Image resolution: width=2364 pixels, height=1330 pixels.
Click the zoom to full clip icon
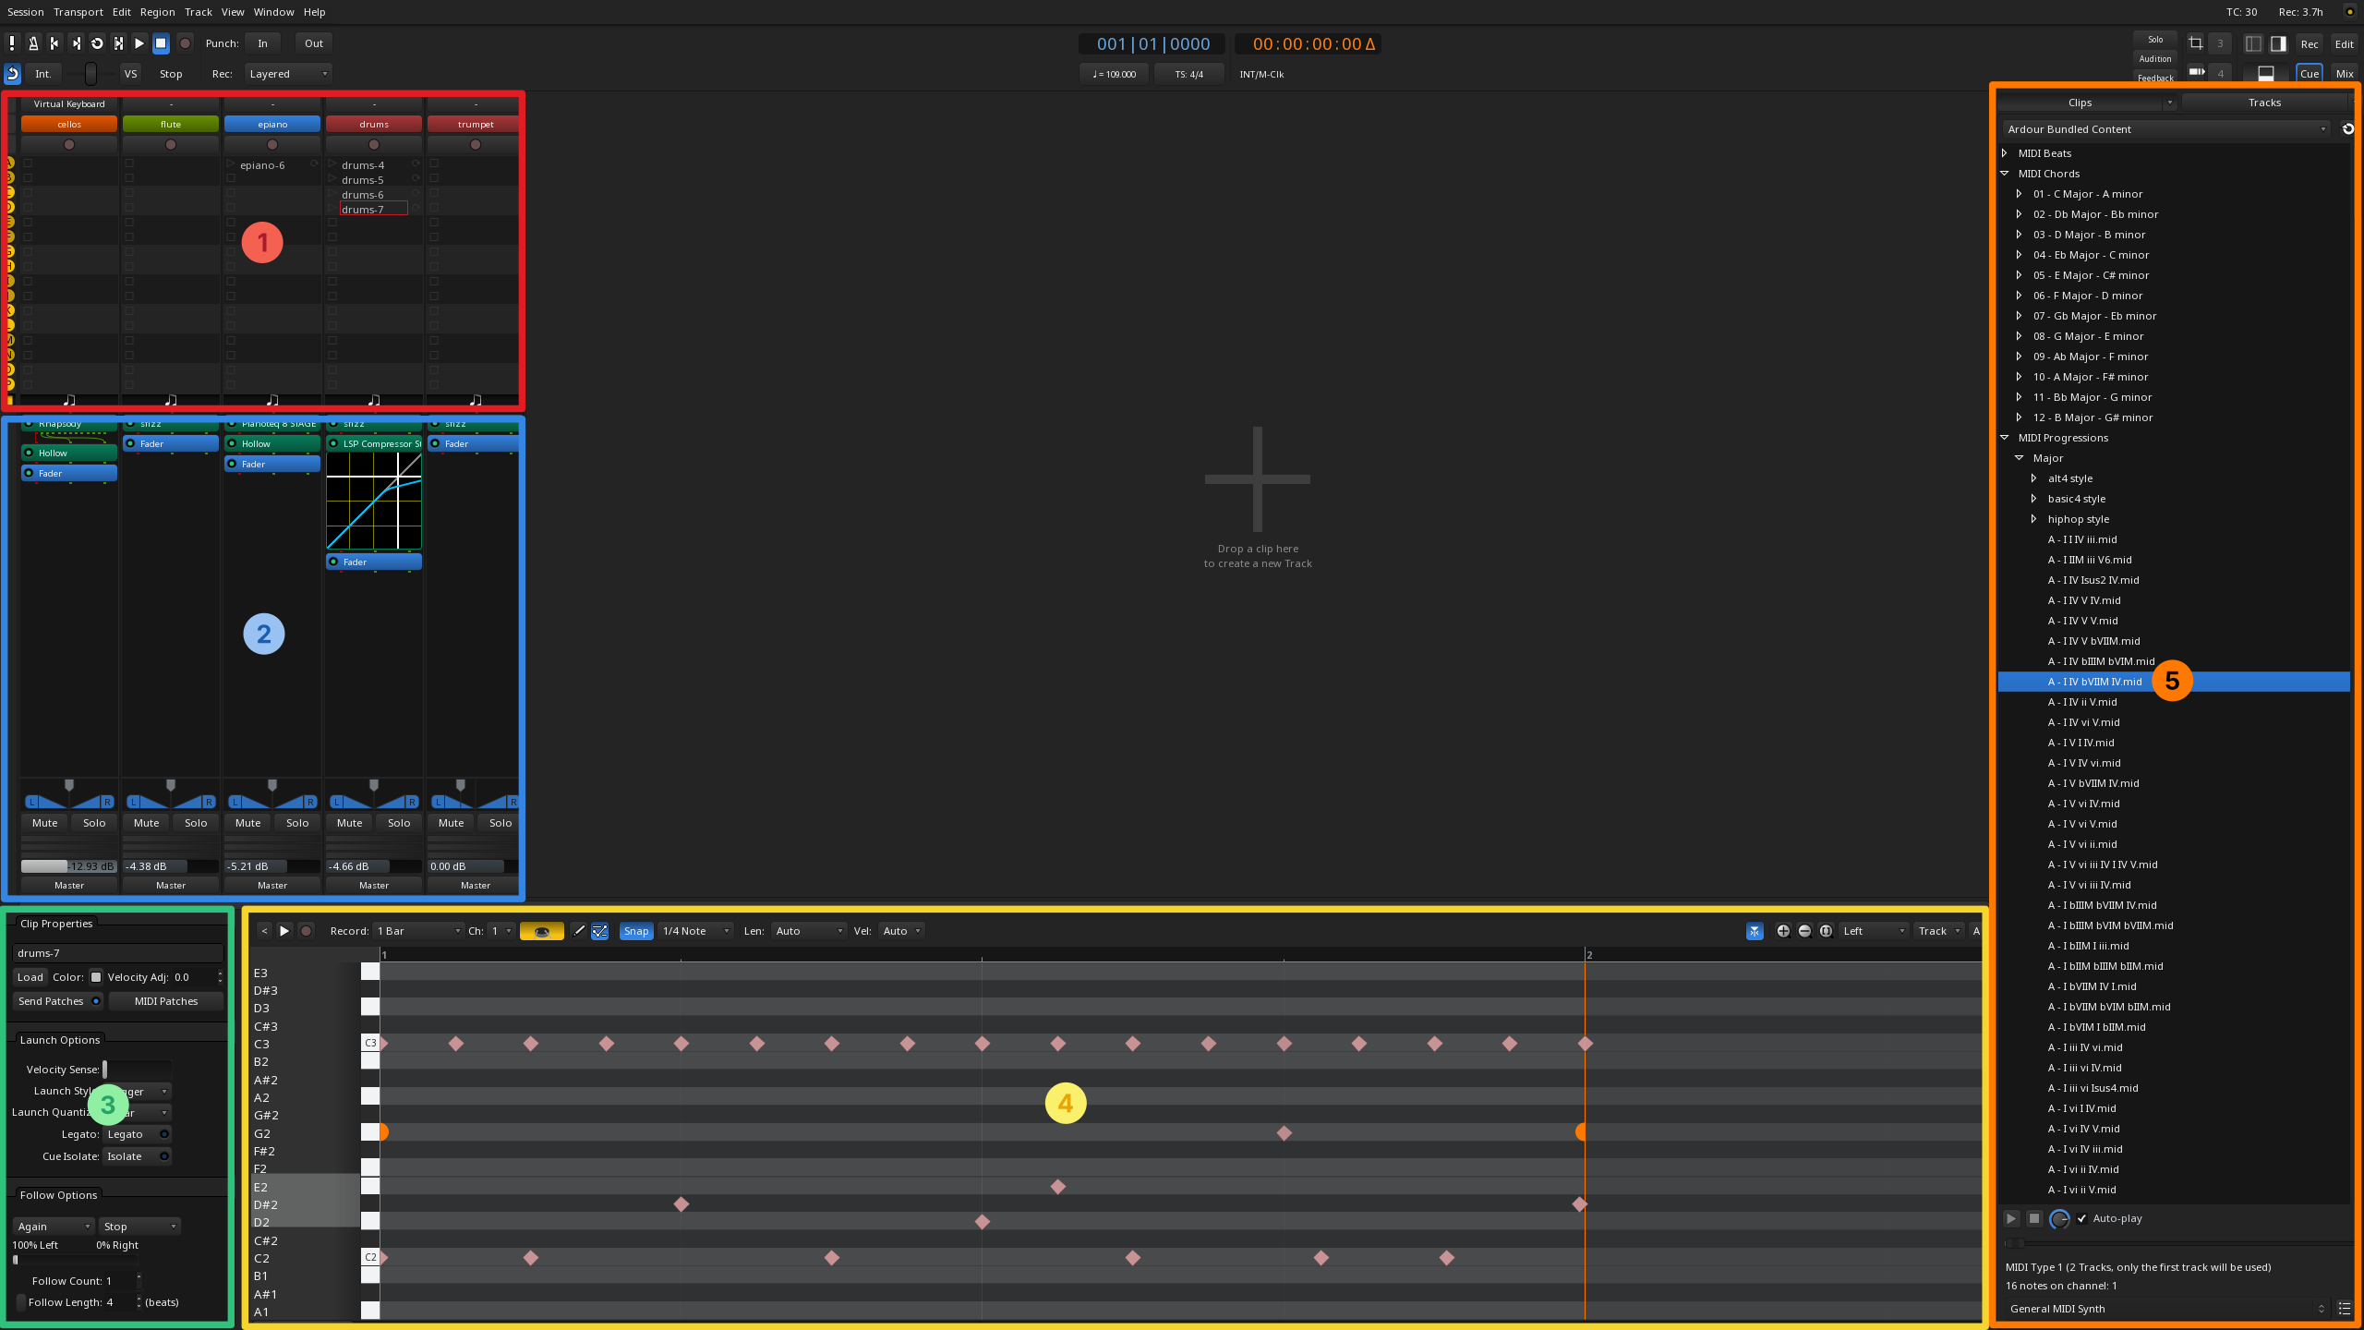(x=1826, y=931)
